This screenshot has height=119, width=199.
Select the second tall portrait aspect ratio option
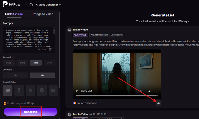19,90
